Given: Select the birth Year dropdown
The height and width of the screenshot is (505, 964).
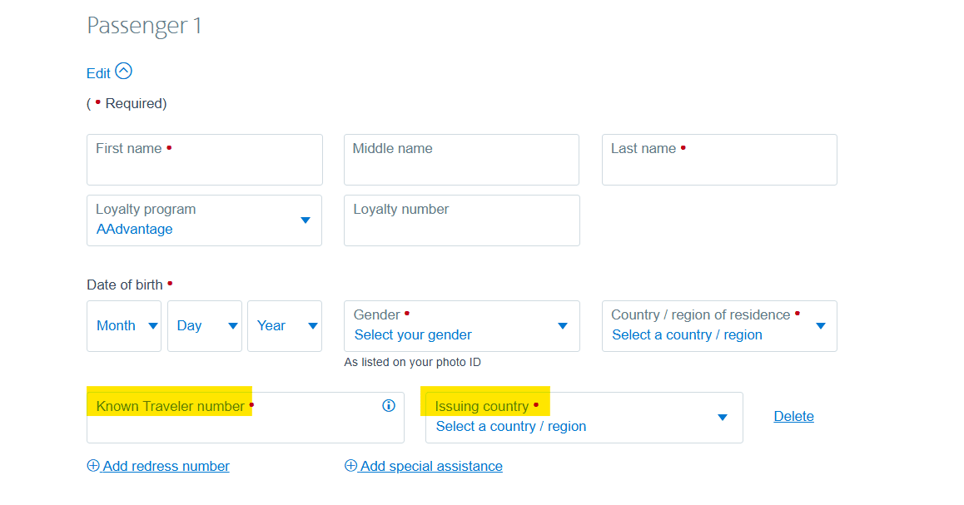Looking at the screenshot, I should point(285,326).
